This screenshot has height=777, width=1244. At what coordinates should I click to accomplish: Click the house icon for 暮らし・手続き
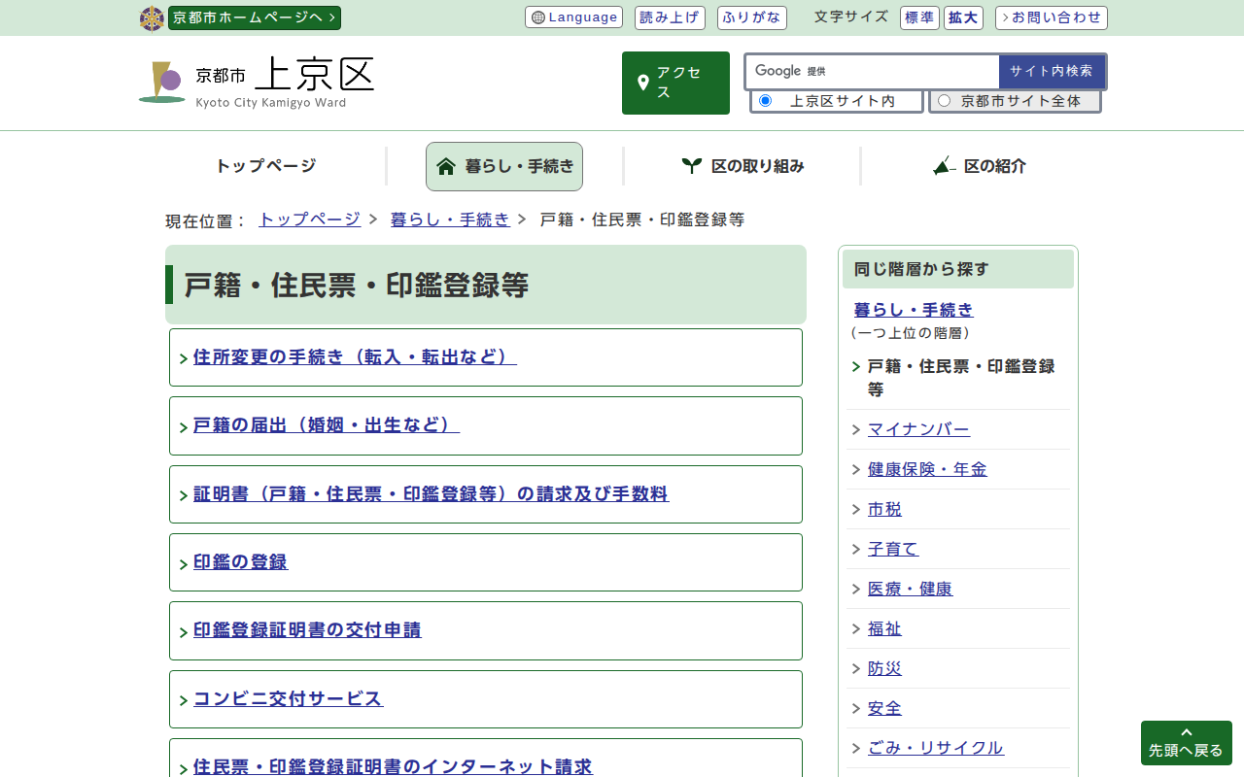(446, 166)
